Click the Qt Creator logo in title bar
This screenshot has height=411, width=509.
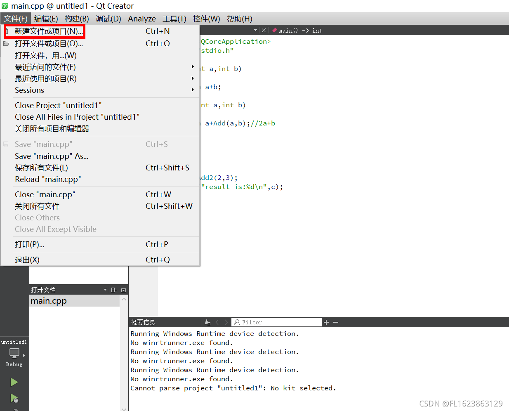5,6
